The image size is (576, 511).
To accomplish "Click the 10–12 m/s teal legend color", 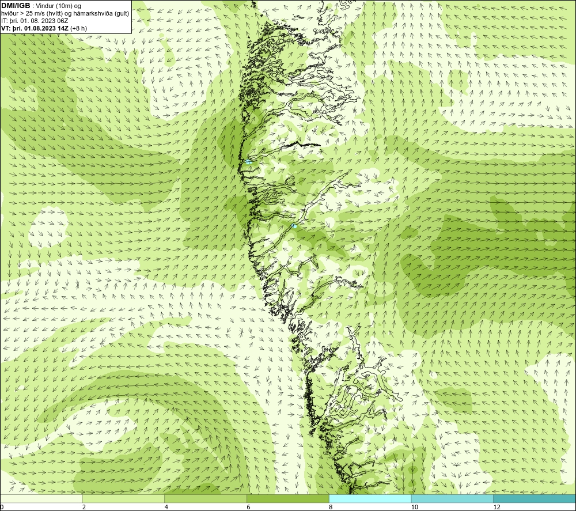I will [x=453, y=498].
